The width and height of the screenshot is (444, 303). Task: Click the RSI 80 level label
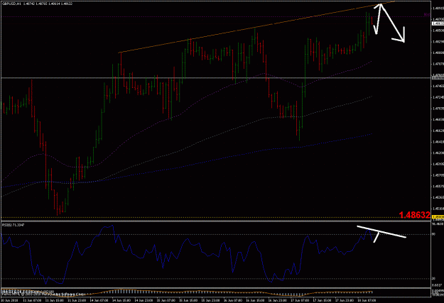pos(433,234)
